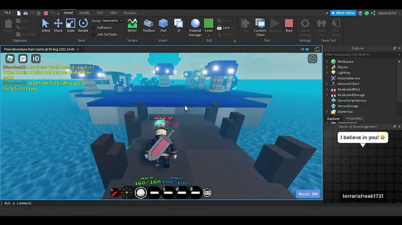
Task: Close the Pixel Adventure Main Game tab
Action: pos(78,50)
